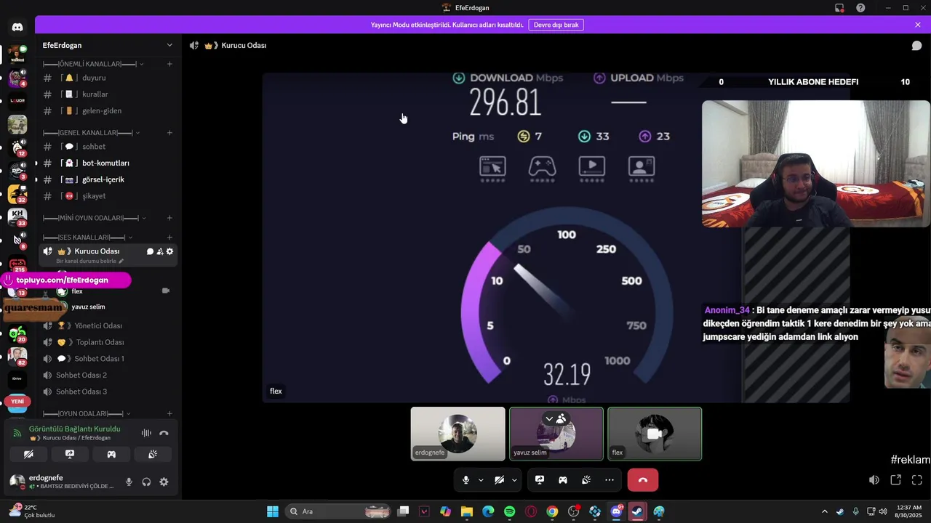931x523 pixels.
Task: Add a channel to SES KANALLARI category
Action: tap(169, 238)
